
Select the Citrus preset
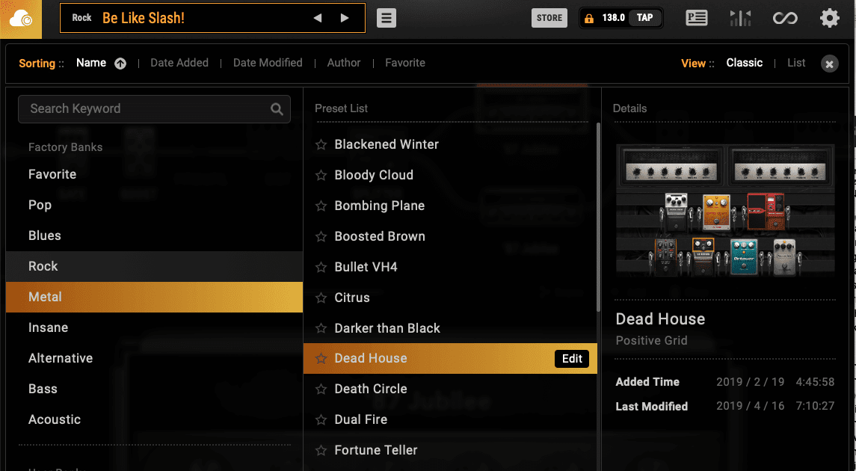(450, 298)
